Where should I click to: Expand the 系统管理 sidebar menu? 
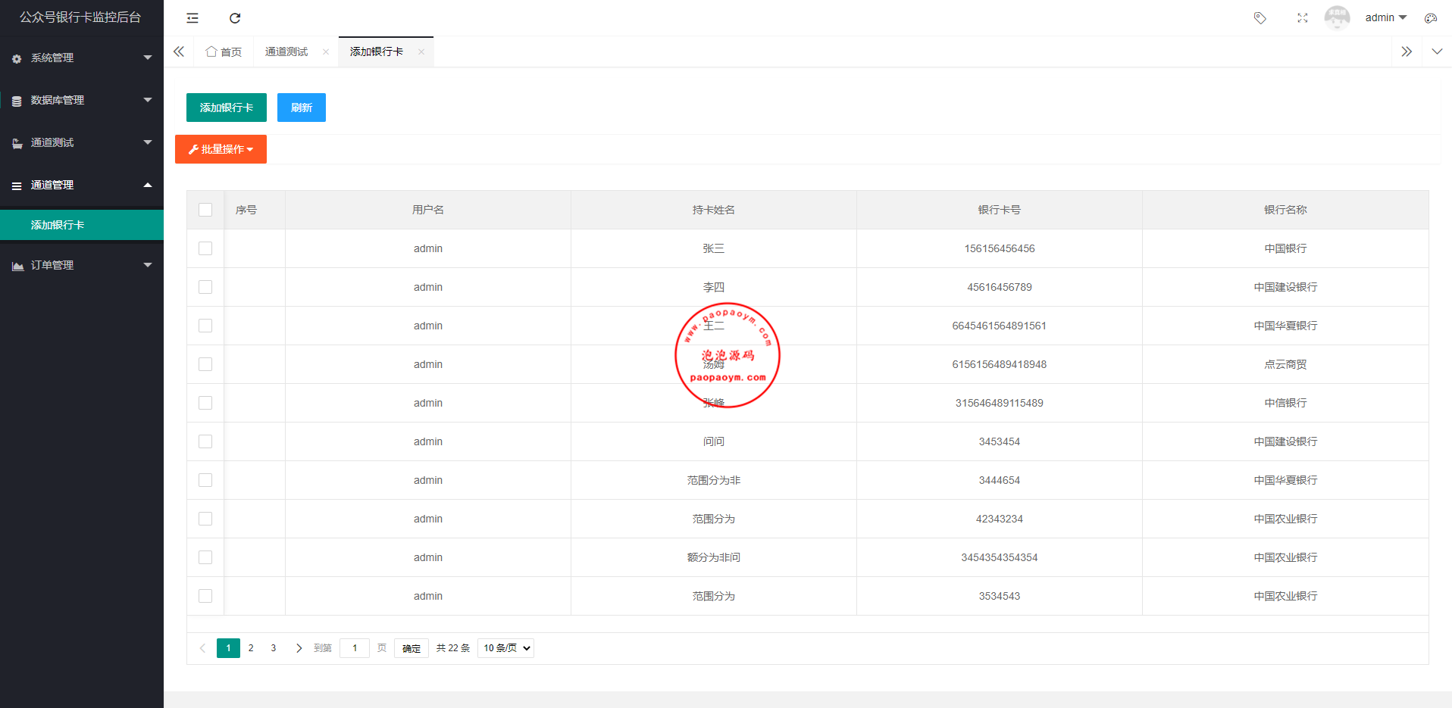point(82,58)
